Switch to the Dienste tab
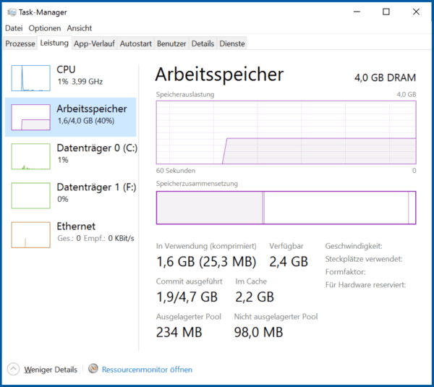This screenshot has width=434, height=387. click(232, 43)
